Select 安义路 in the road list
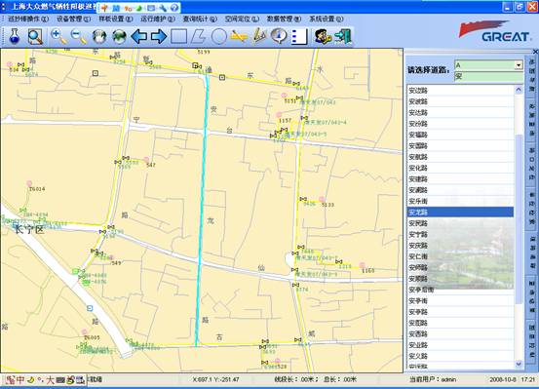The image size is (539, 389). point(461,356)
